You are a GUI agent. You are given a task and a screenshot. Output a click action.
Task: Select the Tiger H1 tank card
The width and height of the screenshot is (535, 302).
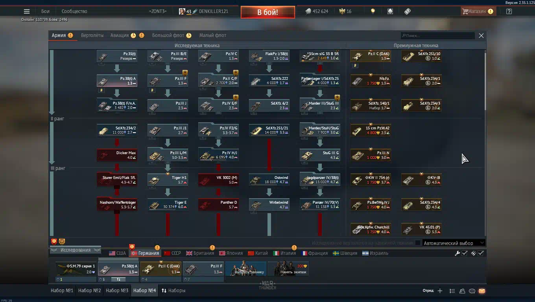pos(168,180)
